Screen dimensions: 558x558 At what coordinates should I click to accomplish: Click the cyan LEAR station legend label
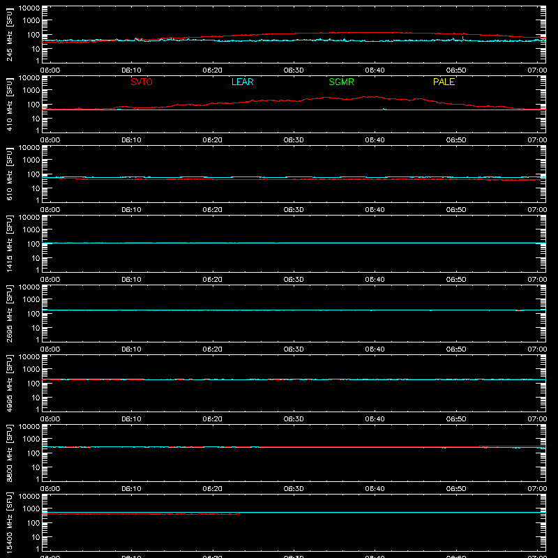[242, 82]
